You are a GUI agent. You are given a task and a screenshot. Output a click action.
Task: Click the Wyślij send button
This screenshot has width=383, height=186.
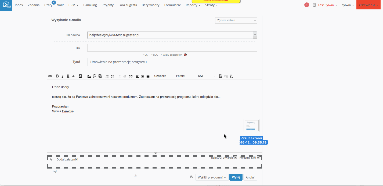coord(236,177)
